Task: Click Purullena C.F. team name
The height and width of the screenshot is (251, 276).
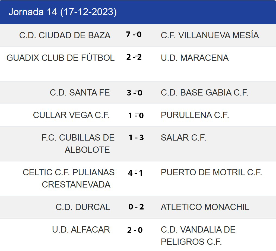Action: [x=195, y=115]
